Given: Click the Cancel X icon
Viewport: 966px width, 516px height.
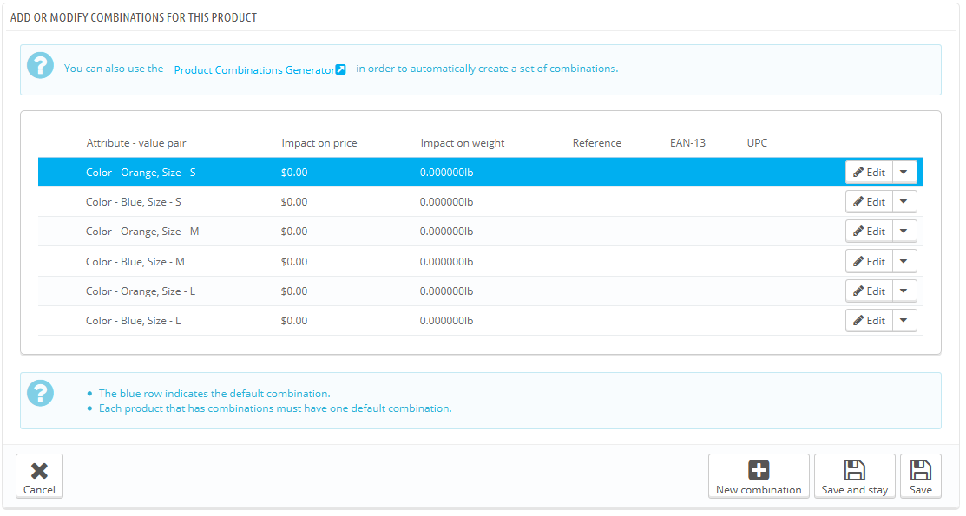Looking at the screenshot, I should tap(39, 470).
